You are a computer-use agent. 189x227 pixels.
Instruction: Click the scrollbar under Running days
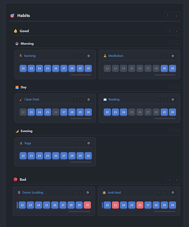pos(81,75)
